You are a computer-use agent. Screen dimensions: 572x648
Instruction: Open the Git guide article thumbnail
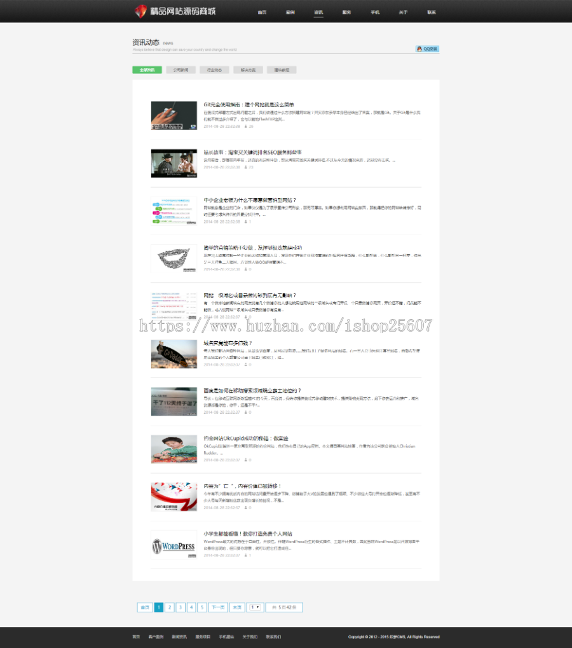tap(174, 116)
